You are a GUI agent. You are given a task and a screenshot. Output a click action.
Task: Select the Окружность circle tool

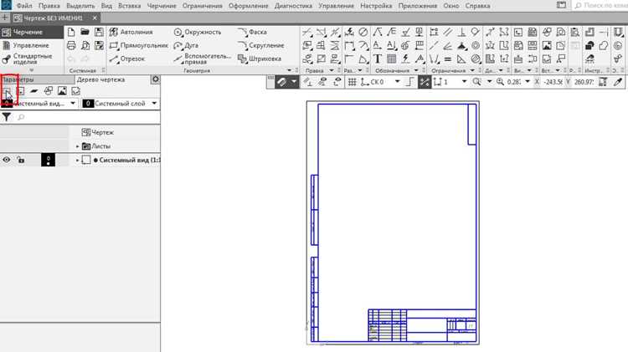198,32
